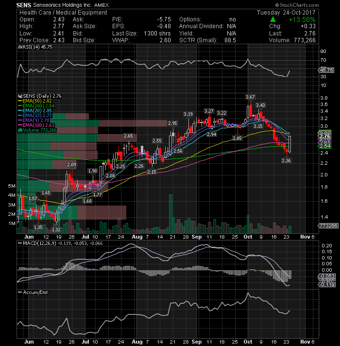Click the EPS value -0.48

point(164,26)
